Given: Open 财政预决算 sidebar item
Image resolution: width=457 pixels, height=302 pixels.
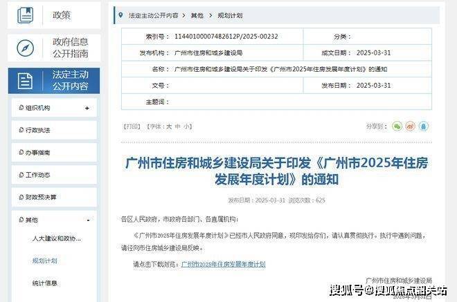Looking at the screenshot, I should pos(54,197).
